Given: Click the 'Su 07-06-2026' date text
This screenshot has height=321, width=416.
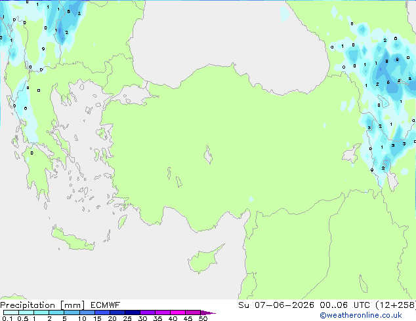Looking at the screenshot, I should pyautogui.click(x=276, y=305).
